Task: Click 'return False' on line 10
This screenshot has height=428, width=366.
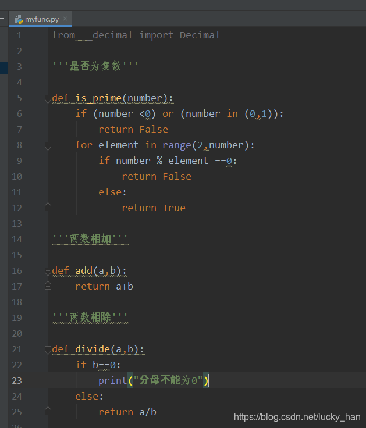Action: tap(157, 177)
